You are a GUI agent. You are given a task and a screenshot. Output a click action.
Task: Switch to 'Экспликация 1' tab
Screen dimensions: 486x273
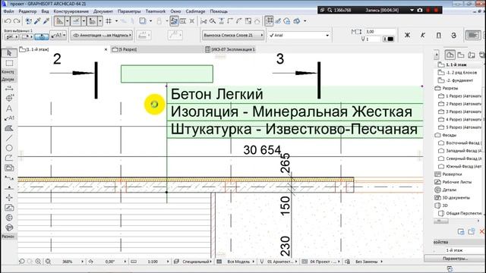coord(233,49)
